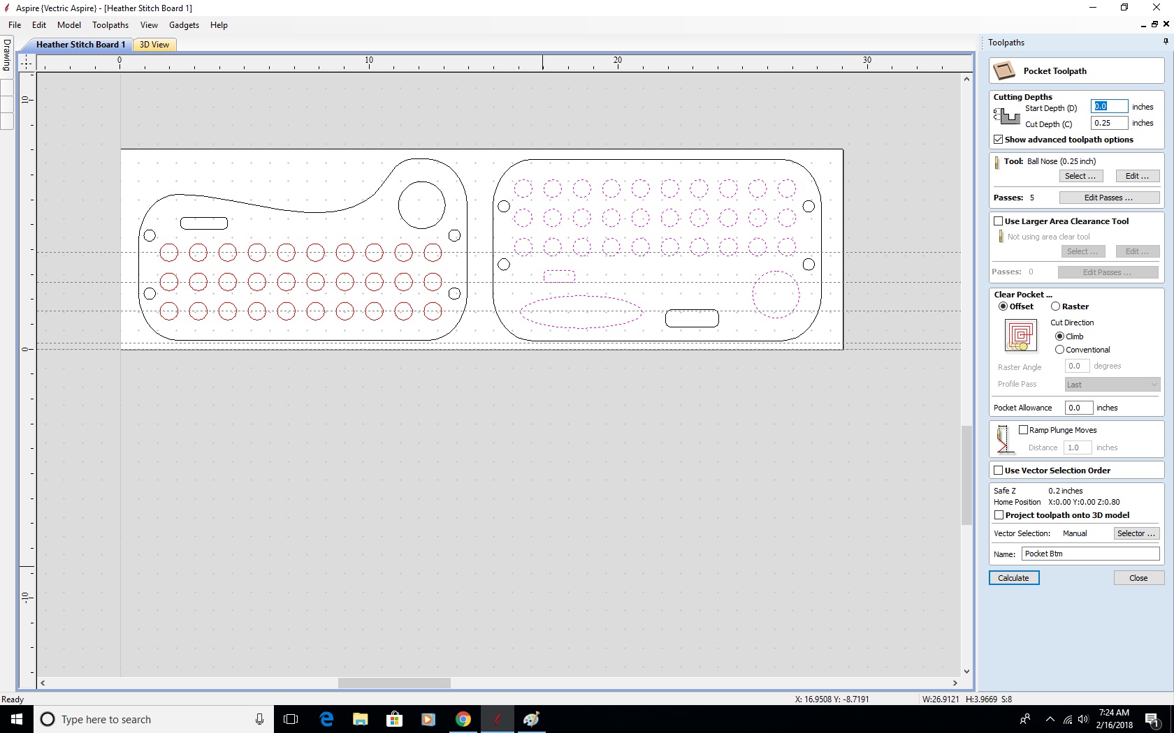Click the Paint taskbar icon
The width and height of the screenshot is (1174, 733).
click(531, 719)
